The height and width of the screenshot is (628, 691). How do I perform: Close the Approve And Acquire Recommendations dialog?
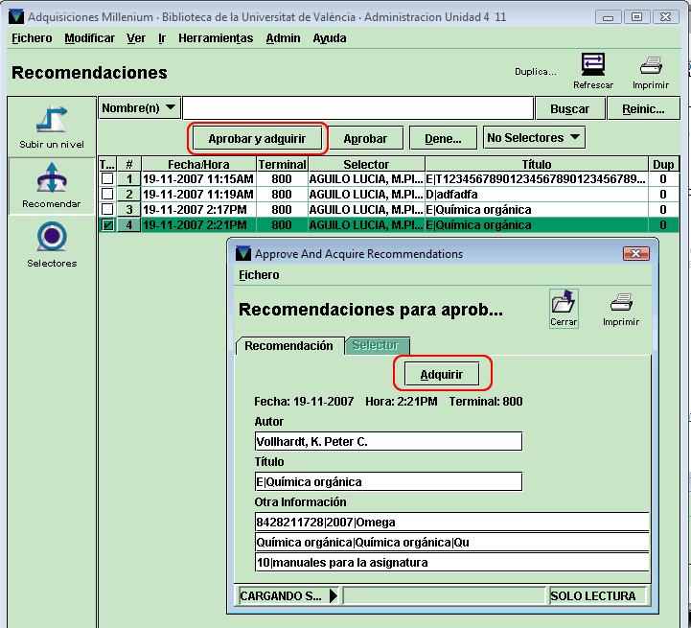tap(636, 253)
